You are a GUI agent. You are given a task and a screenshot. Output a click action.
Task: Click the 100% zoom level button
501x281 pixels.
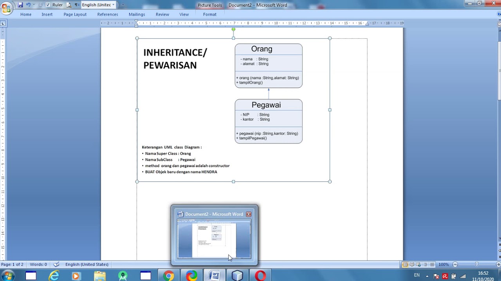[443, 265]
